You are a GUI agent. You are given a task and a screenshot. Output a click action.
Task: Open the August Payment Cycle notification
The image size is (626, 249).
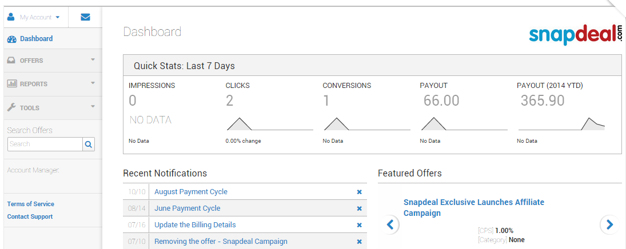(190, 192)
